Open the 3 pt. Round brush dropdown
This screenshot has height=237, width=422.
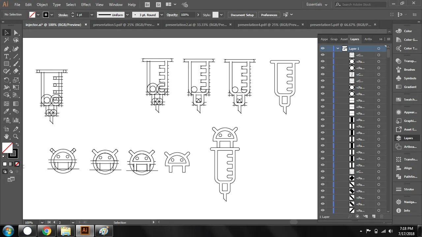click(x=162, y=15)
